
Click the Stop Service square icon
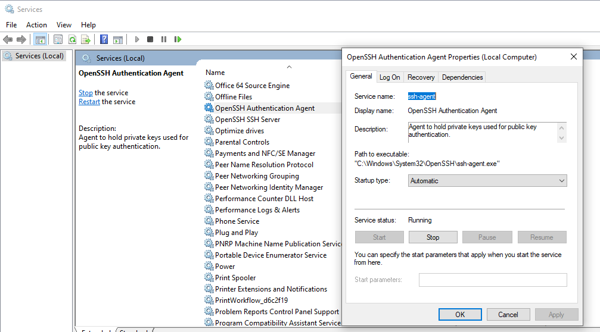pos(150,39)
